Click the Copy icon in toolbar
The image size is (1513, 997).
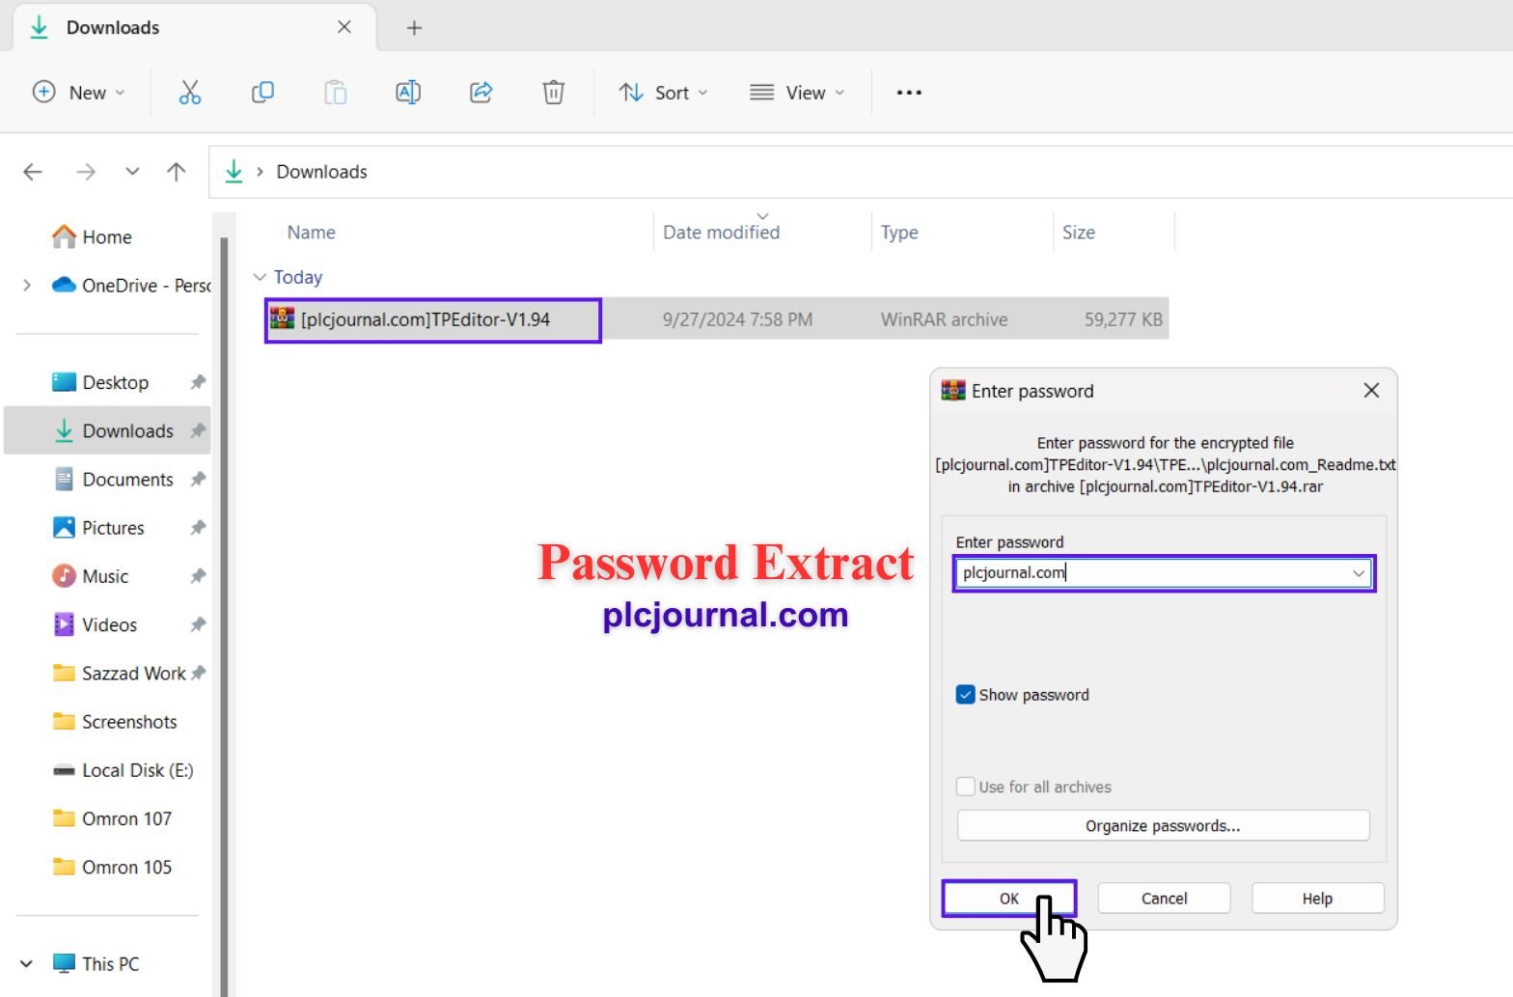pos(262,93)
